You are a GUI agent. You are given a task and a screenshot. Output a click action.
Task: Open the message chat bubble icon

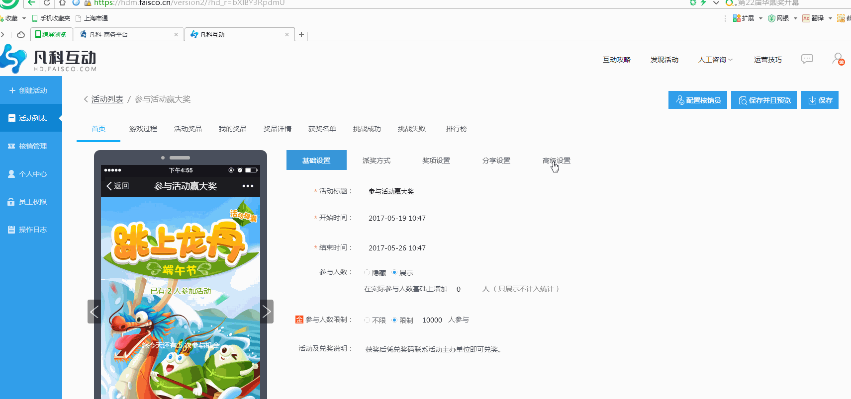(807, 59)
